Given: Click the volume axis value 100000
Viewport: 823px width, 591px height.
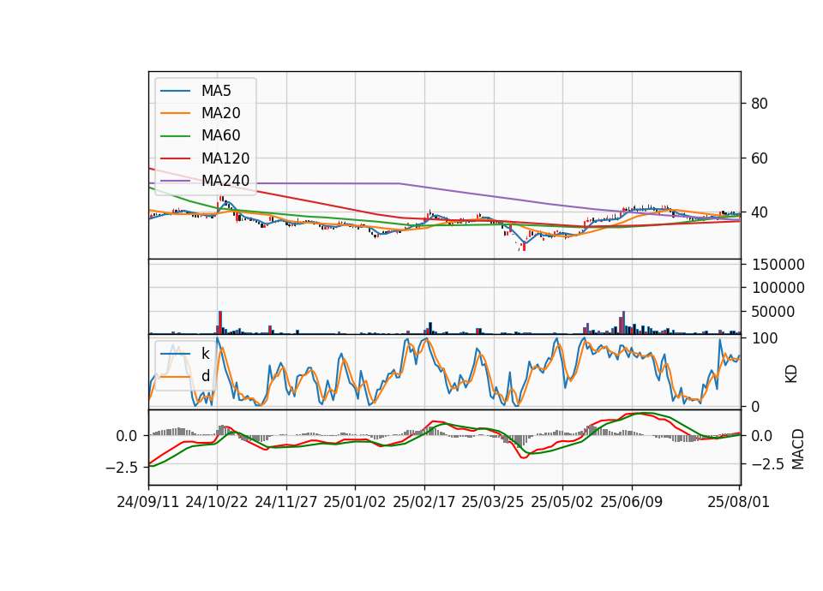Looking at the screenshot, I should pos(778,288).
